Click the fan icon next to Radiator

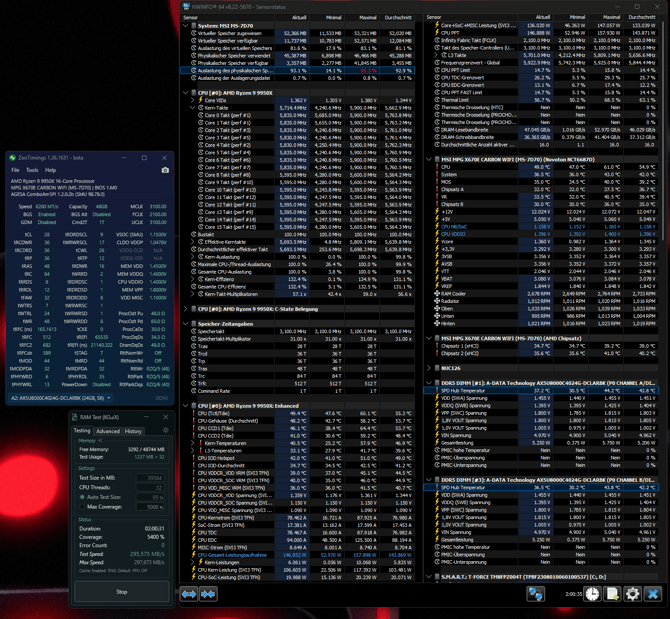pyautogui.click(x=437, y=301)
